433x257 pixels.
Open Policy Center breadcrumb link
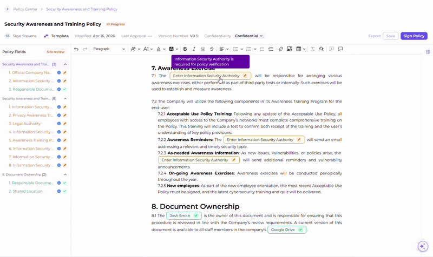[25, 9]
